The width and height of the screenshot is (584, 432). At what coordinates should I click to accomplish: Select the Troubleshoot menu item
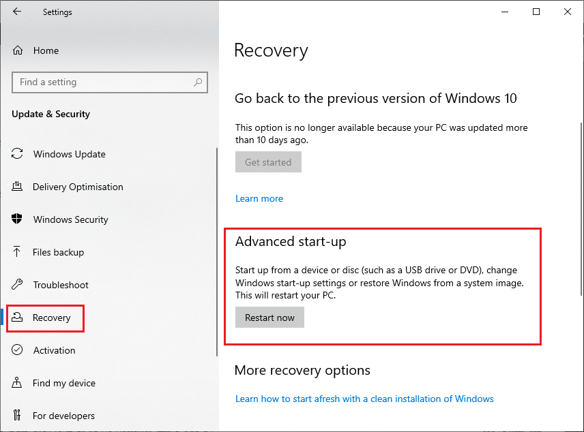(x=60, y=285)
